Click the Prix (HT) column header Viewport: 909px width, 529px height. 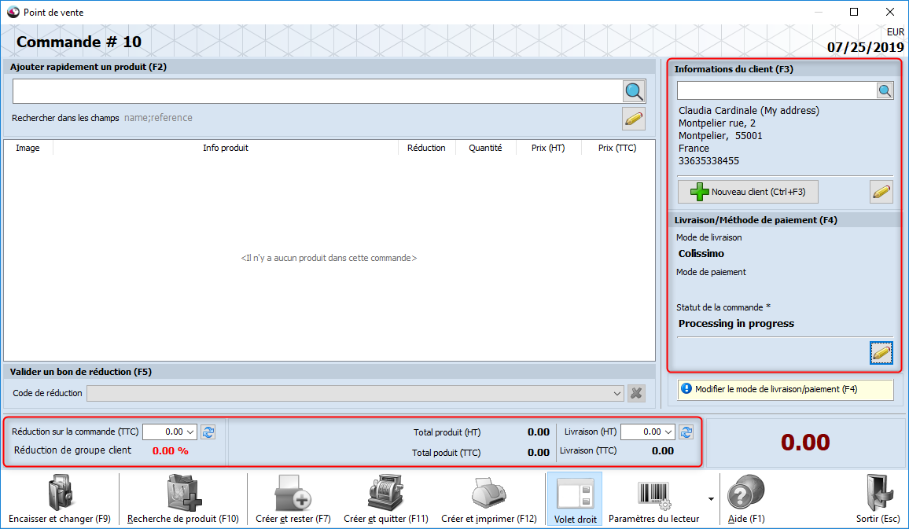pyautogui.click(x=548, y=148)
